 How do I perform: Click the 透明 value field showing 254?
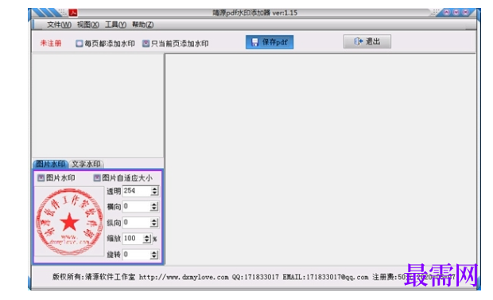point(137,191)
